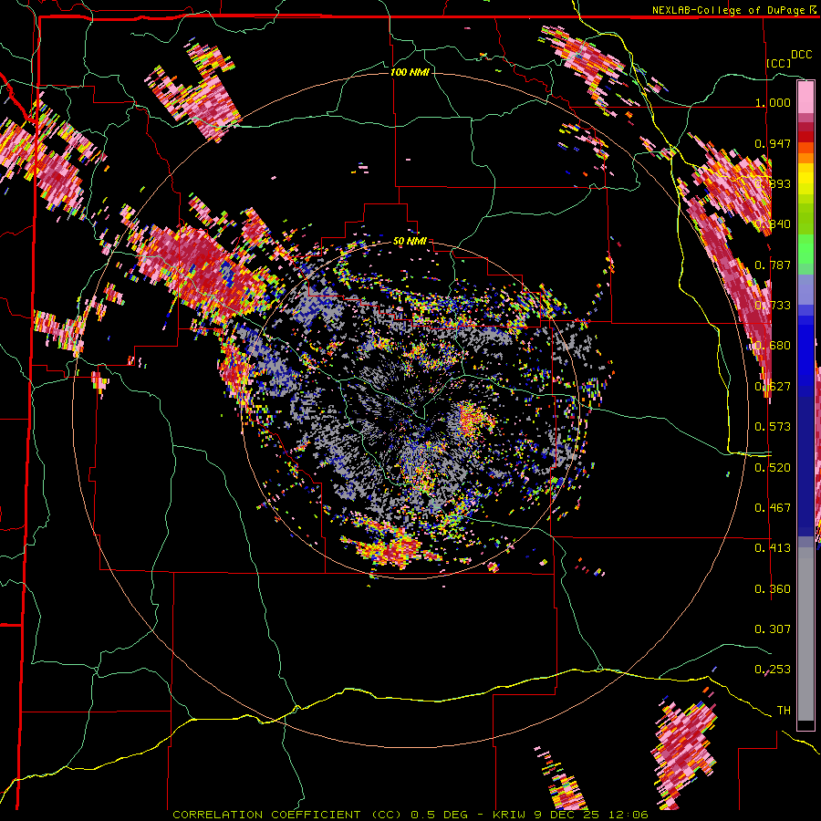
Task: Click the 100 NMI range ring label
Action: tap(410, 72)
